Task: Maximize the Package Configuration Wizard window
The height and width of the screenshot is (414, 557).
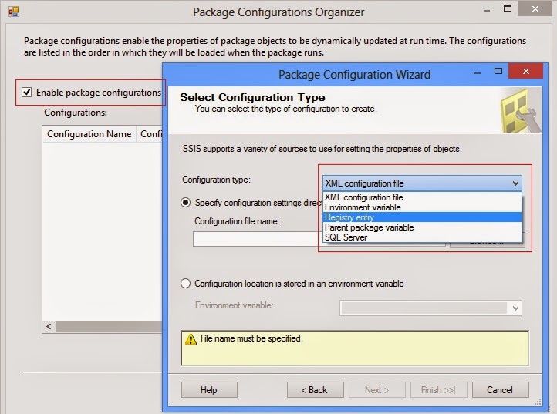Action: [498, 72]
